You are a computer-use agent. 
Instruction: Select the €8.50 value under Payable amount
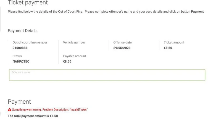pos(67,62)
